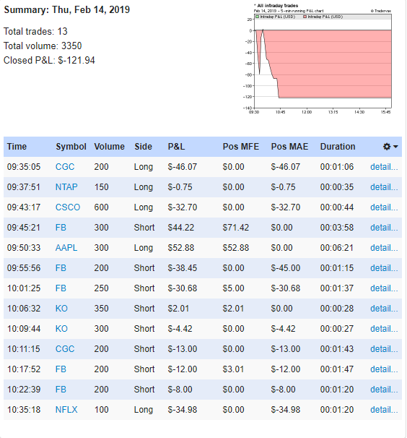Screen dimensions: 407x438
Task: Click the P&L column header
Action: (176, 147)
